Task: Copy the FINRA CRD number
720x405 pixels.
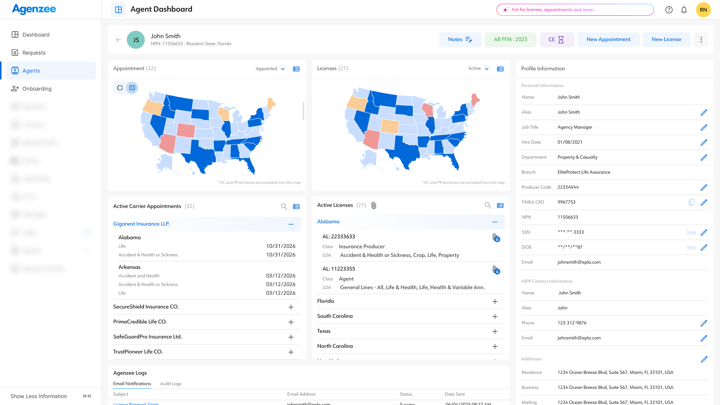Action: (691, 202)
